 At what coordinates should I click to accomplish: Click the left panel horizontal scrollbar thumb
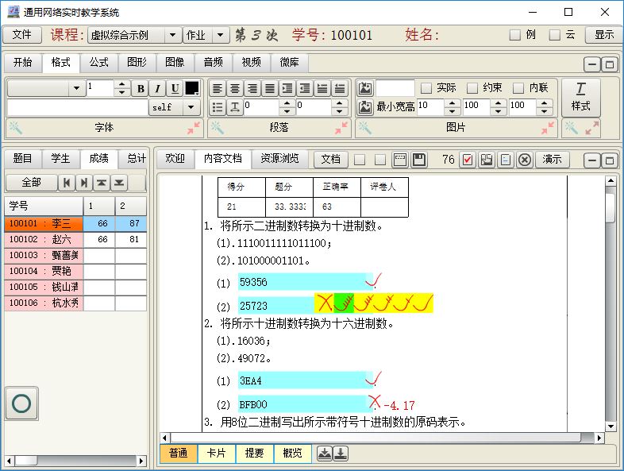pyautogui.click(x=26, y=461)
